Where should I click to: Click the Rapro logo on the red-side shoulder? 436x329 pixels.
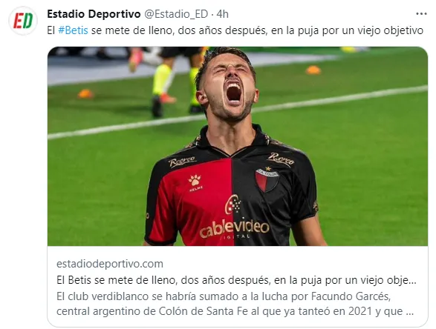pyautogui.click(x=182, y=162)
